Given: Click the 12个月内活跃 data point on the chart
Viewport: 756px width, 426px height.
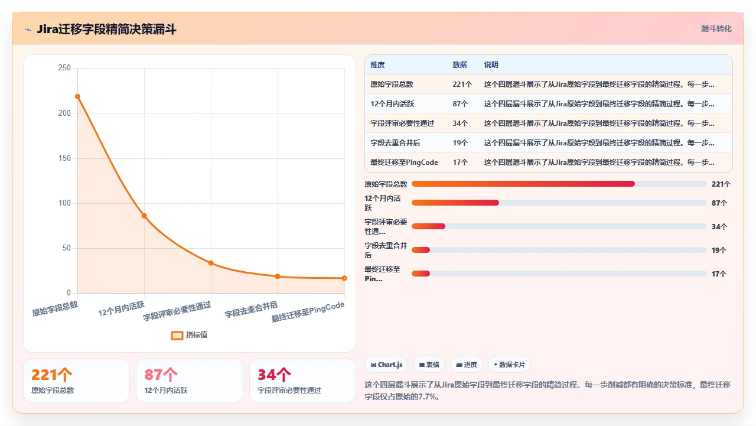Looking at the screenshot, I should pos(144,216).
